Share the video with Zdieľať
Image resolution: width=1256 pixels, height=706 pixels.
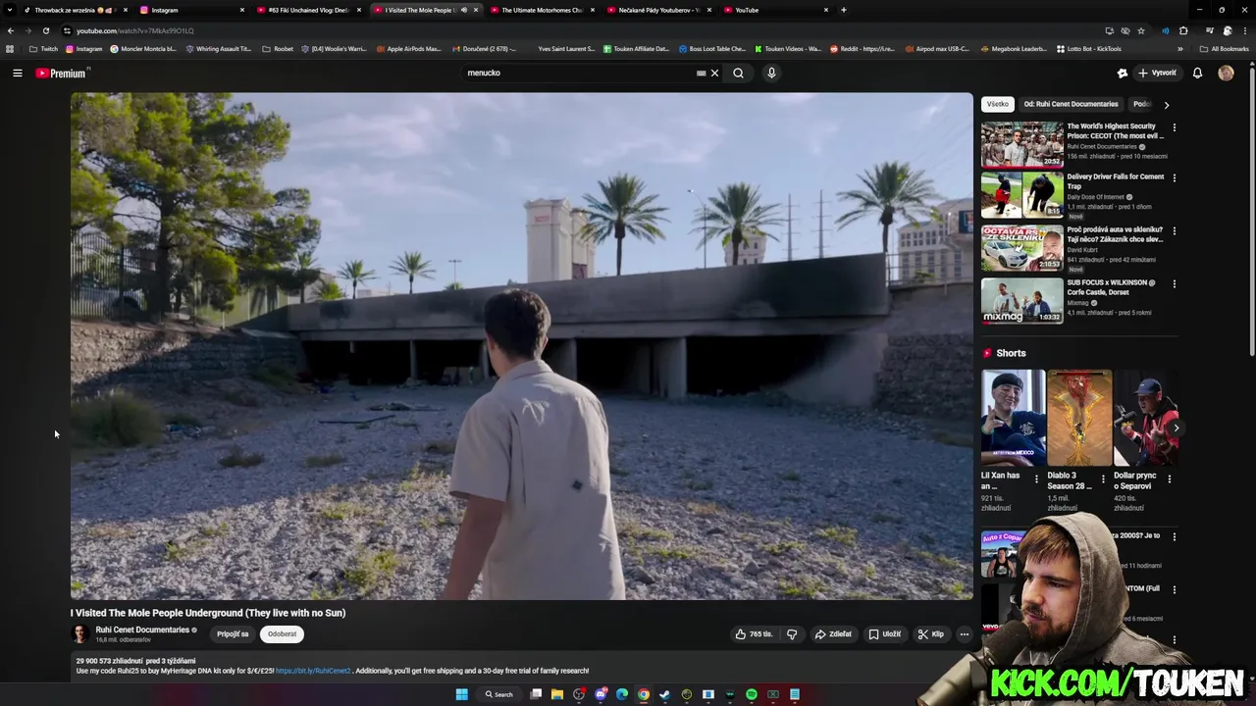click(833, 634)
